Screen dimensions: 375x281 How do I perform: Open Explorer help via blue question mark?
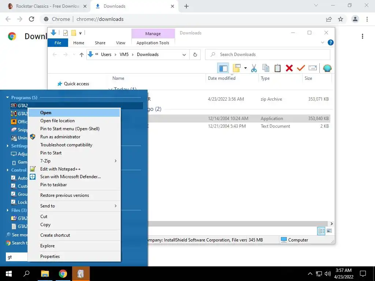(331, 42)
